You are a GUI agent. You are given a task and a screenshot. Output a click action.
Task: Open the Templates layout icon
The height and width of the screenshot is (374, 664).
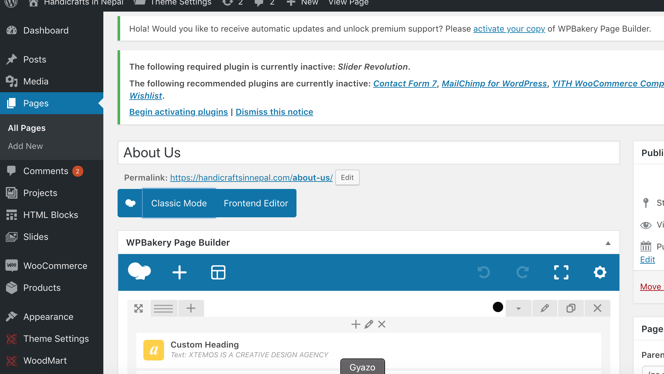pyautogui.click(x=218, y=272)
